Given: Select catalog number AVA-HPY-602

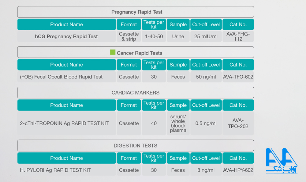Looking at the screenshot, I should click(238, 170).
